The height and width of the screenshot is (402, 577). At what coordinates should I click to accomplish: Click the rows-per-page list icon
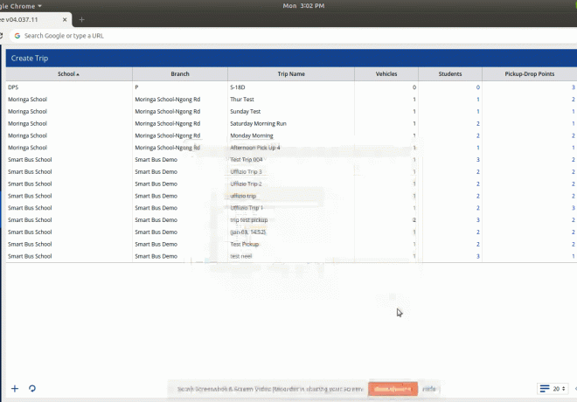[x=545, y=388]
